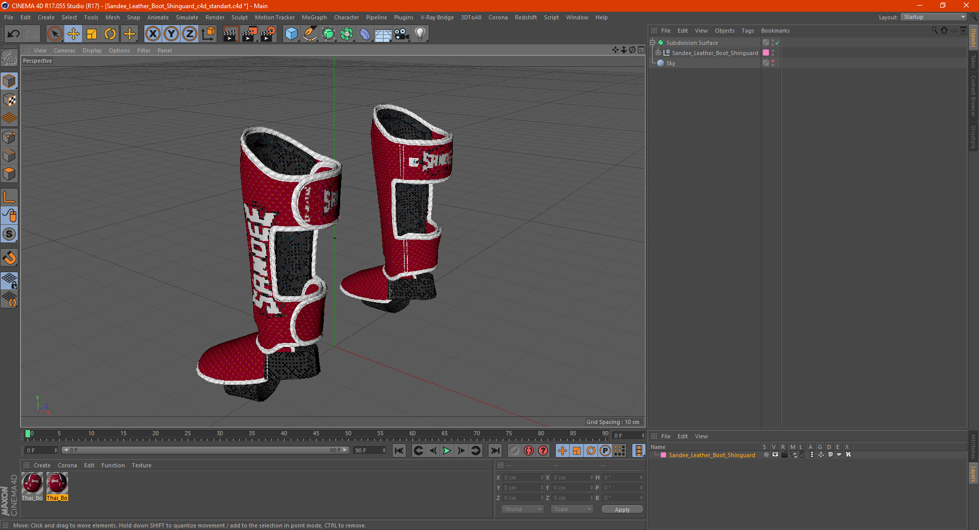Viewport: 979px width, 530px height.
Task: Click the timeline range slider bar
Action: (205, 450)
